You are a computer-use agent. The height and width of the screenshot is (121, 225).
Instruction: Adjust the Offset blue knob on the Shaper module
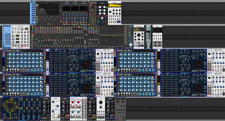(57, 106)
